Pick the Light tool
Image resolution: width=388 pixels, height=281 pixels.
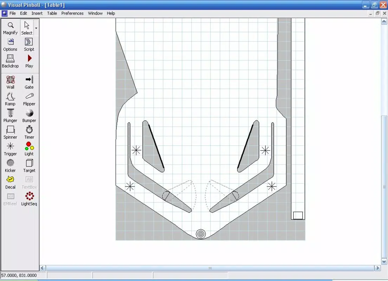[x=29, y=149]
